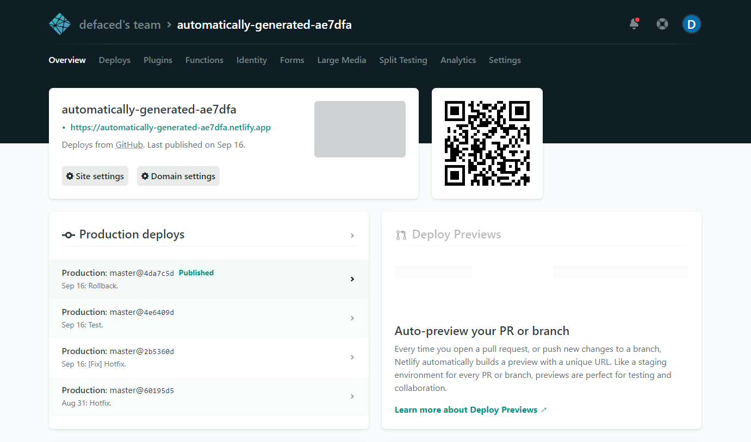The width and height of the screenshot is (751, 442).
Task: Click the commit branch icon beside Production deploys
Action: [x=68, y=235]
